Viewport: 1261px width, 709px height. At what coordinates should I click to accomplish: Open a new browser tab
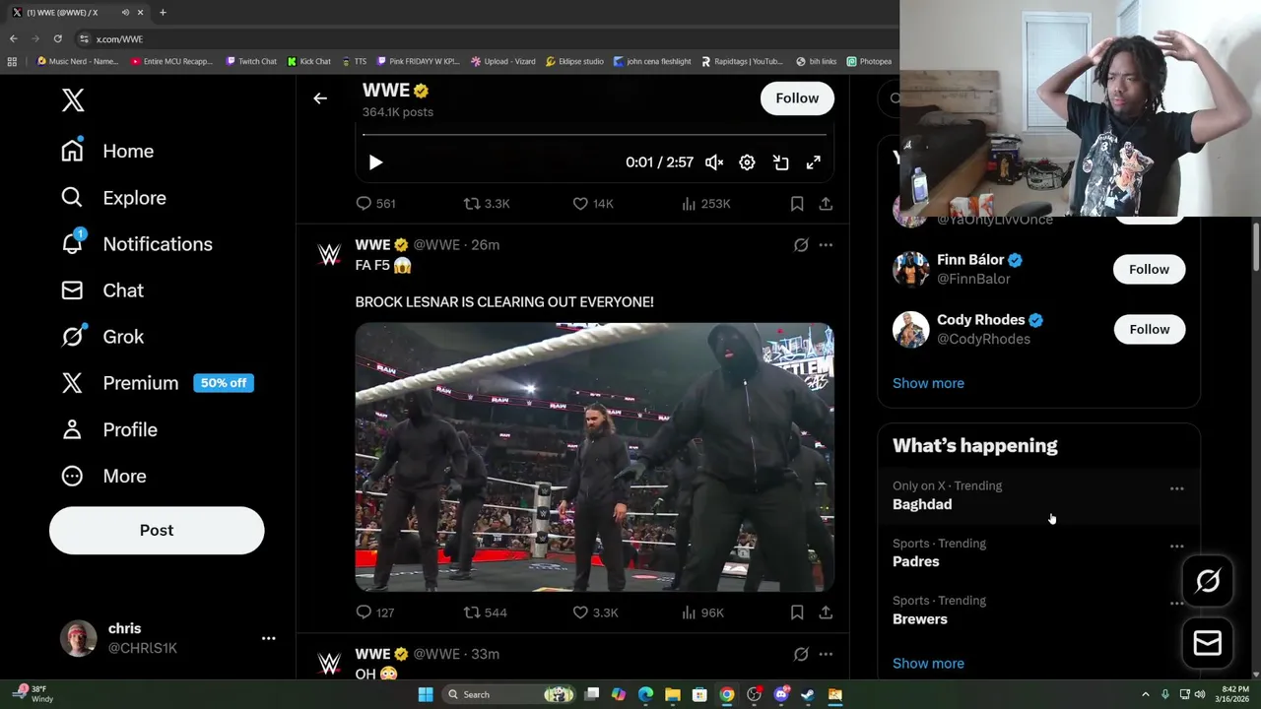click(163, 12)
